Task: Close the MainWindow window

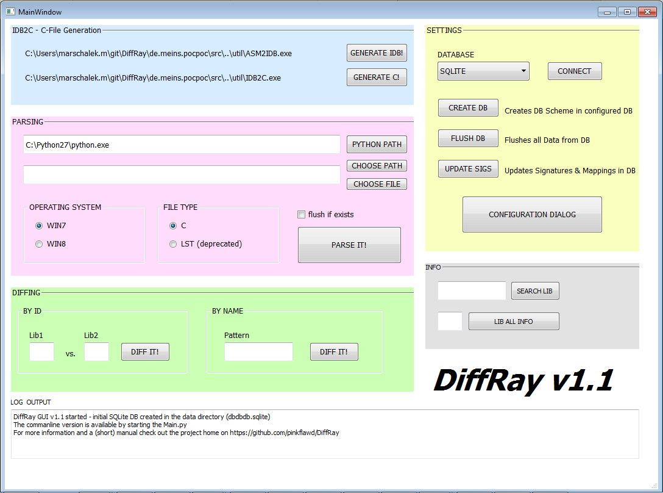Action: [x=647, y=12]
